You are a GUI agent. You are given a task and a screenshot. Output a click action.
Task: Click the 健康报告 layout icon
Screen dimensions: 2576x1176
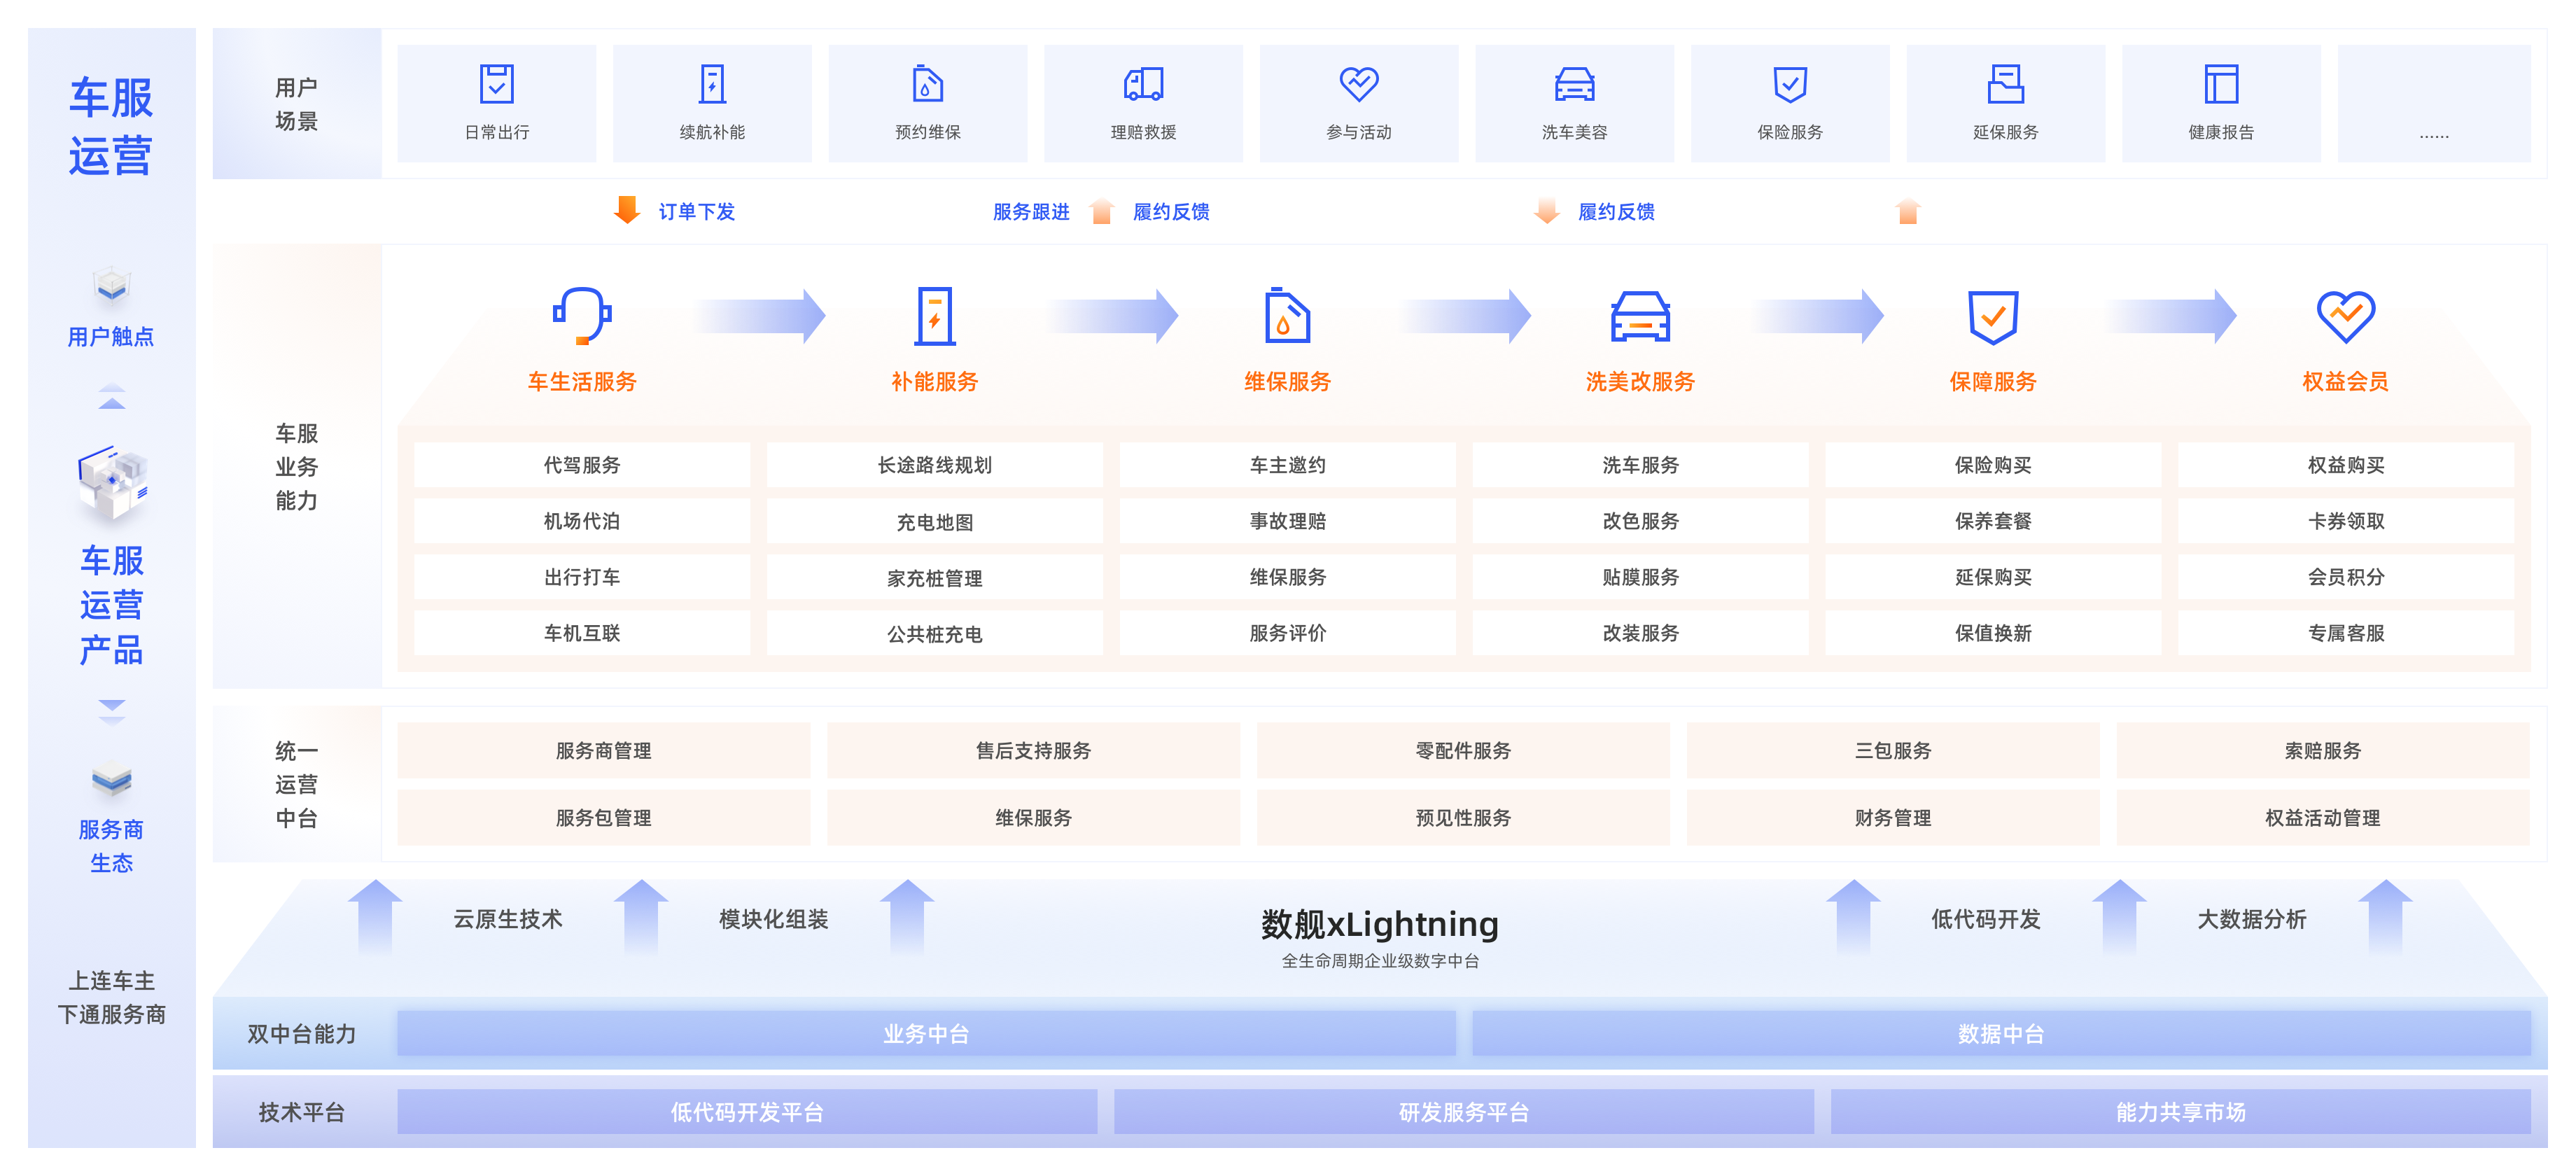[x=2220, y=84]
